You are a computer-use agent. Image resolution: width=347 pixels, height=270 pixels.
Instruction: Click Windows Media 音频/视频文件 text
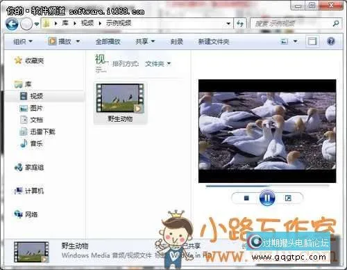[x=107, y=255]
